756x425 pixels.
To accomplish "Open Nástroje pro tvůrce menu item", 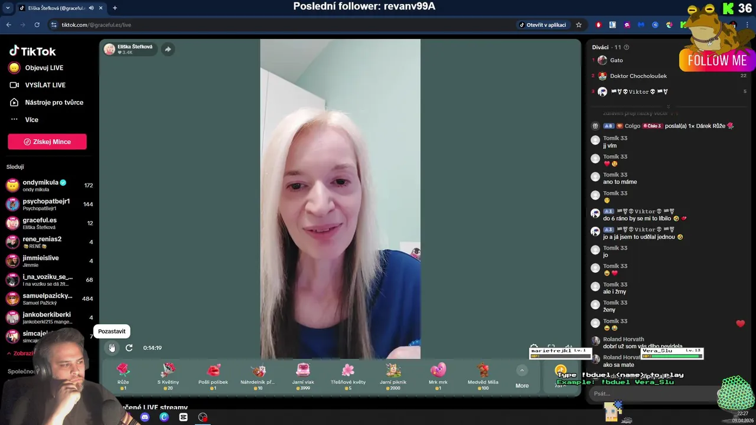I will pos(47,102).
